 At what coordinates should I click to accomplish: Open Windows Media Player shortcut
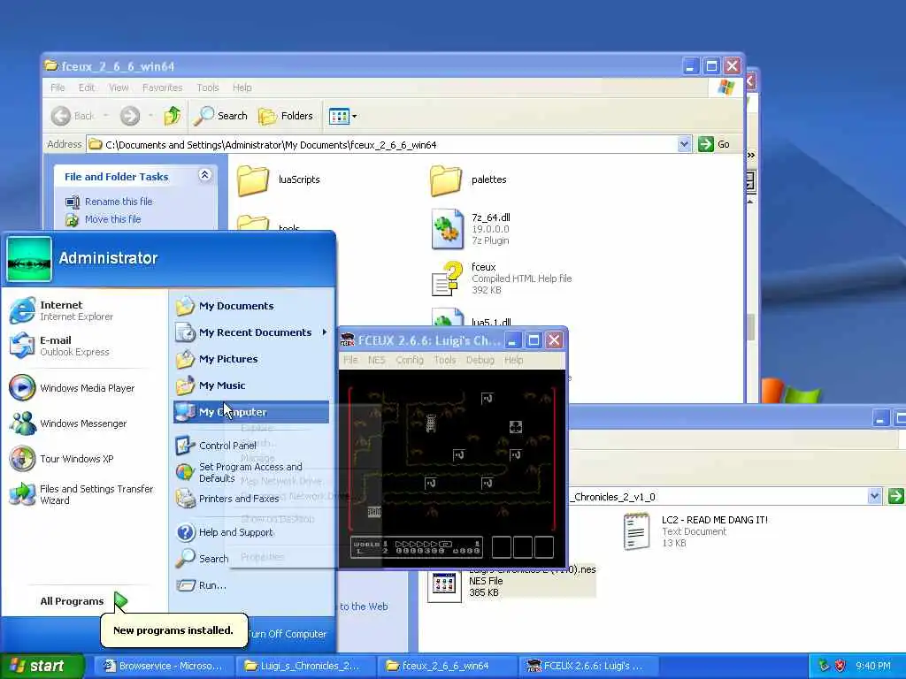[73, 388]
